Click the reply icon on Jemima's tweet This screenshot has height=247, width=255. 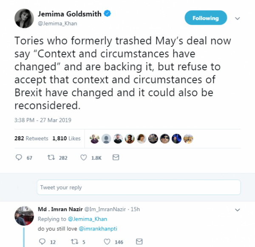point(19,158)
